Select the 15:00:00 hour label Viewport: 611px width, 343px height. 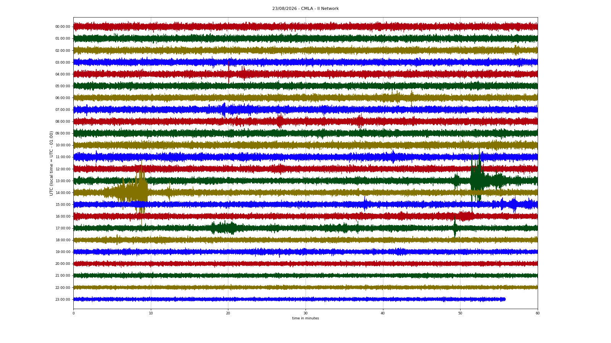(x=63, y=205)
